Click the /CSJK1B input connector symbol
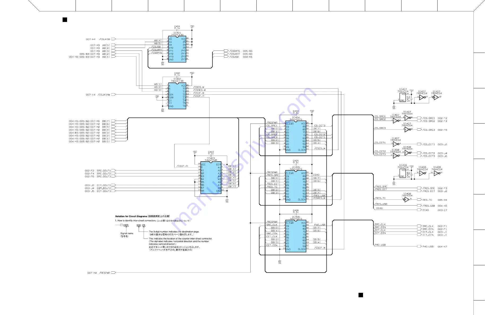Viewport: 485px width, 315px height. (113, 39)
